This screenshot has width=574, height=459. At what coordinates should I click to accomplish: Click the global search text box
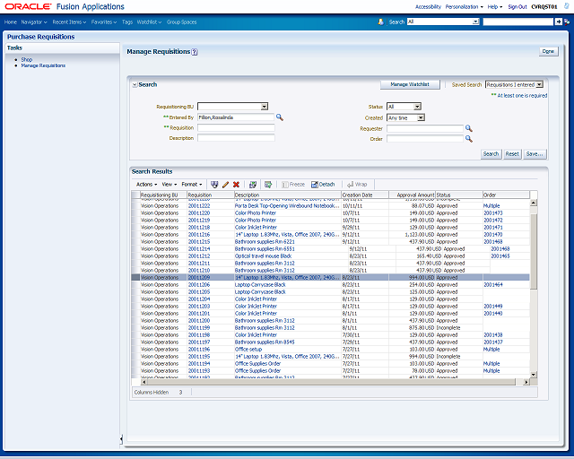pyautogui.click(x=518, y=22)
